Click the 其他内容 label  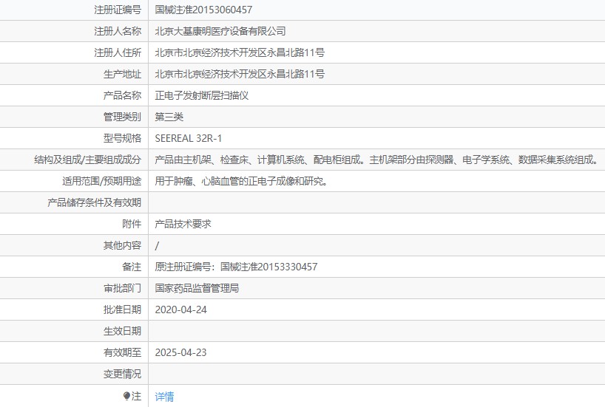[122, 245]
